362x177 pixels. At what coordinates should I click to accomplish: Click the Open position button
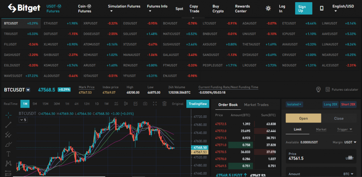click(303, 118)
